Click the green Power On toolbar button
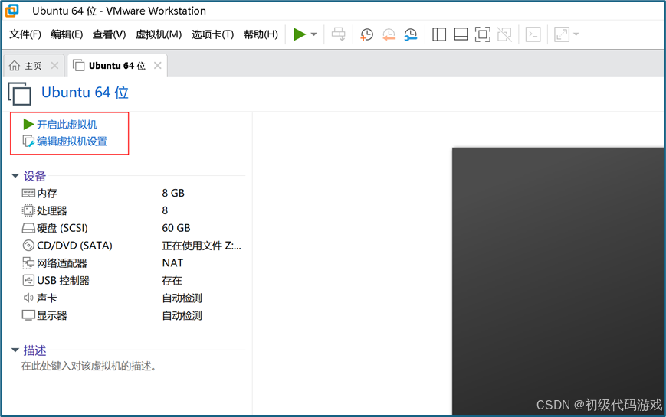 tap(300, 34)
